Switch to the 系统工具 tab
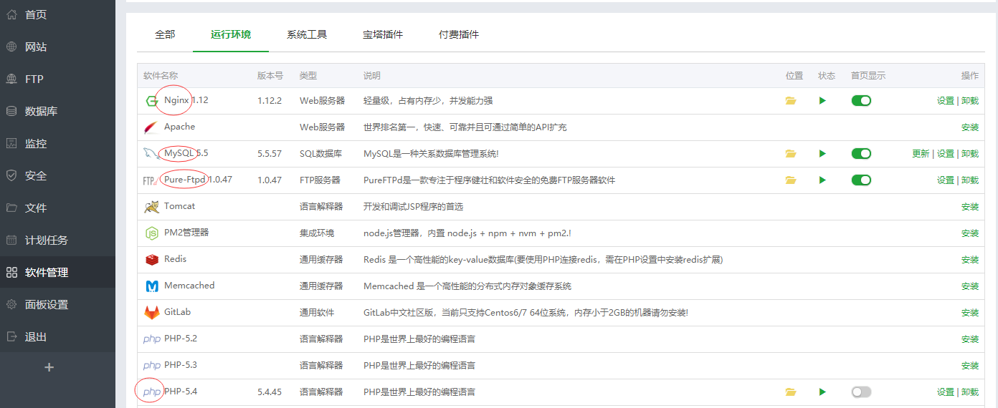This screenshot has height=408, width=998. click(x=307, y=34)
